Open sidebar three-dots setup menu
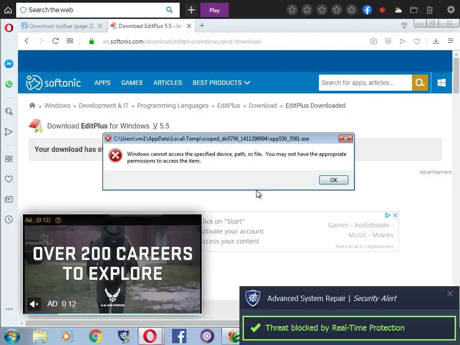 pyautogui.click(x=9, y=309)
